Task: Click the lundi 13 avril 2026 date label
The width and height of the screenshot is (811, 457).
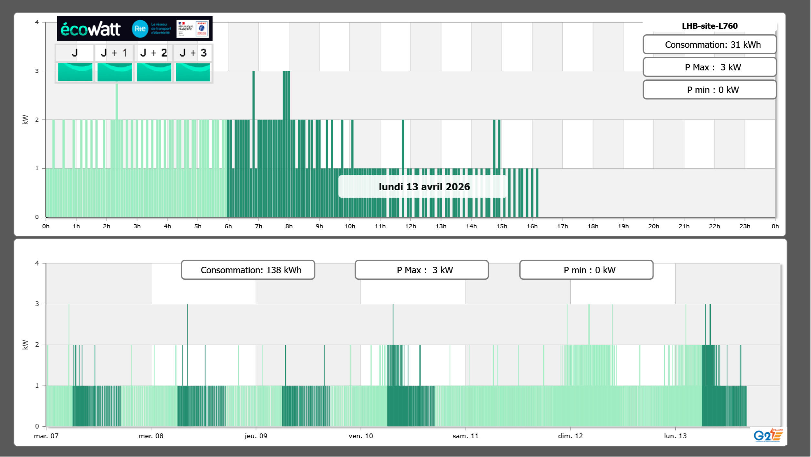Action: 424,187
